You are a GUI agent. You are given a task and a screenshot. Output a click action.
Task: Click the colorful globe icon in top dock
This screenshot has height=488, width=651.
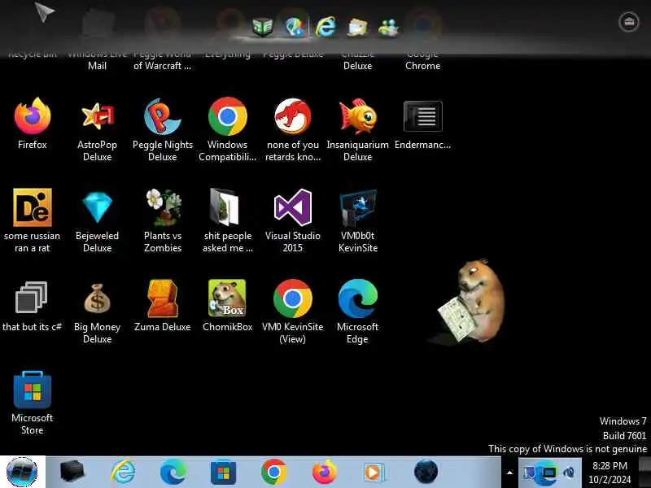295,27
